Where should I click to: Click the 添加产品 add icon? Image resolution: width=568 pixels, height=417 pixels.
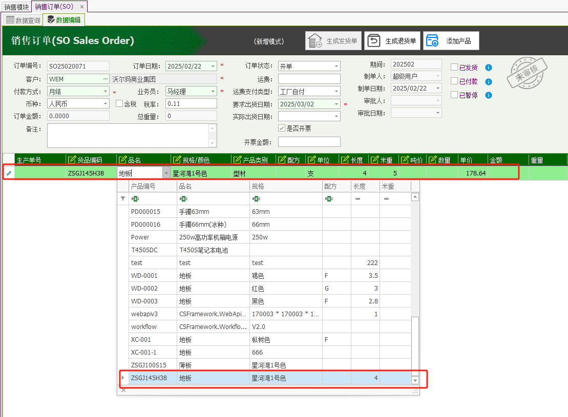click(432, 40)
